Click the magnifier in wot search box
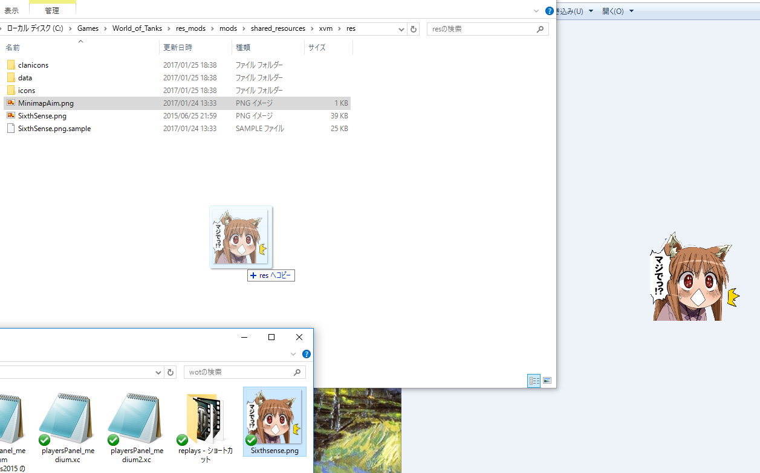The height and width of the screenshot is (473, 760). 297,372
